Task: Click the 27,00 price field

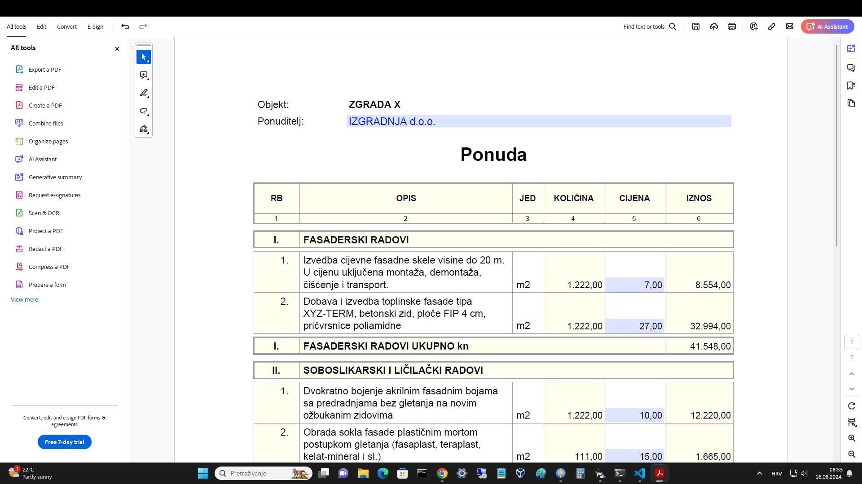Action: pyautogui.click(x=634, y=326)
